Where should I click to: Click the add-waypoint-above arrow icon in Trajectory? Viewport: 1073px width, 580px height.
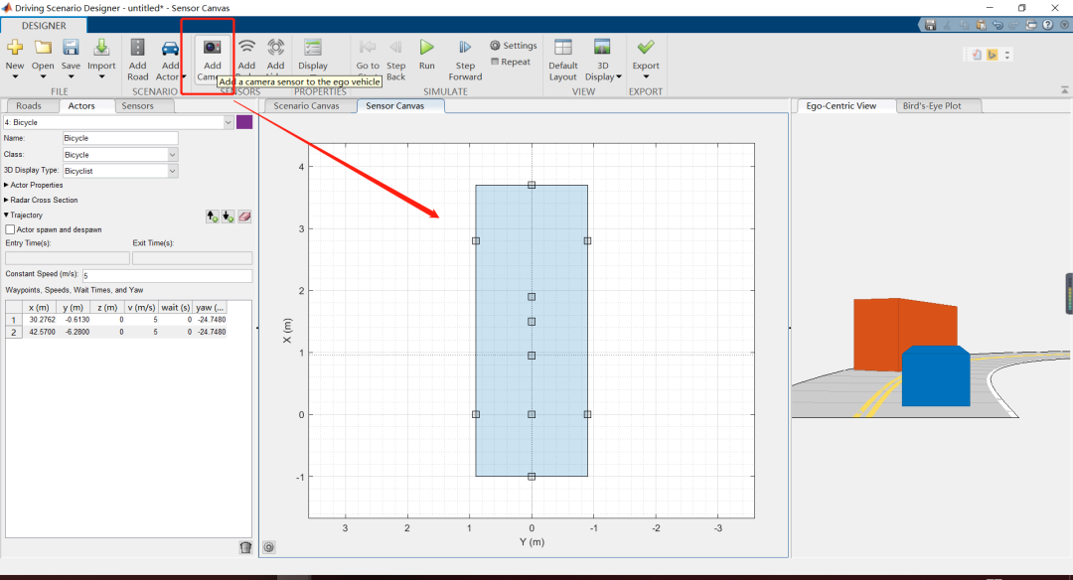[213, 217]
